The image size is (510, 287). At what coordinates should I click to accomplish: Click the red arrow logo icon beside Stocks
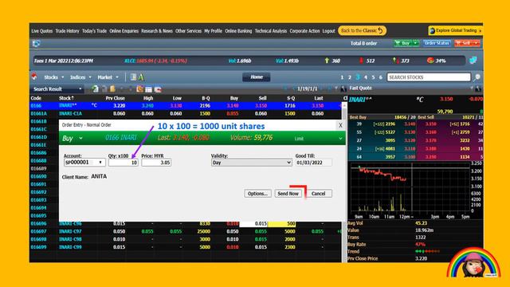[34, 77]
